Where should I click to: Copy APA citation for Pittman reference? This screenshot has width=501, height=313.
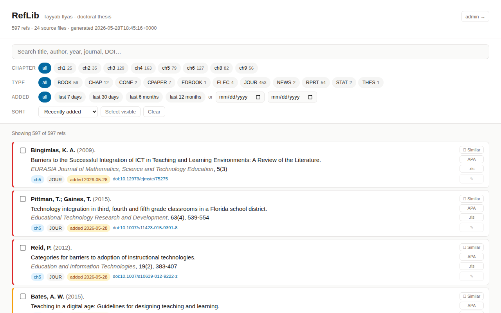472,208
